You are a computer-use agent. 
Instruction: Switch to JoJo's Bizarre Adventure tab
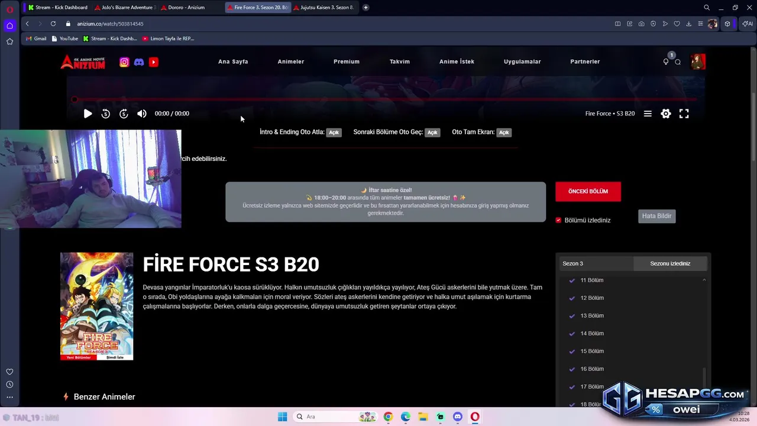click(124, 8)
